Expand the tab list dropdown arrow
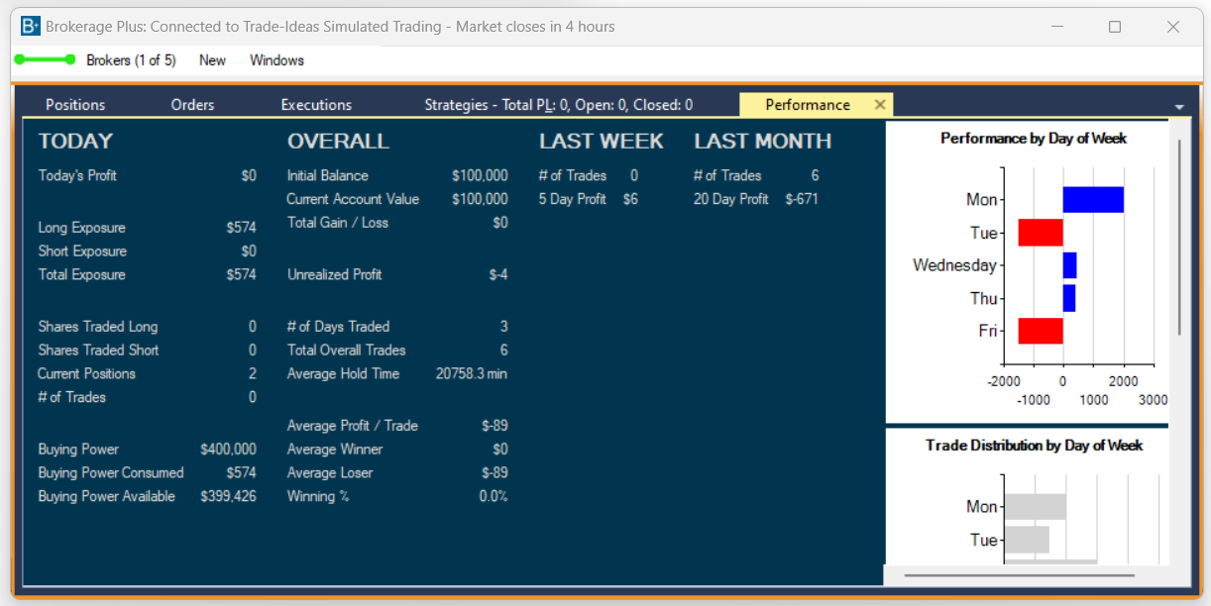Image resolution: width=1211 pixels, height=606 pixels. tap(1178, 107)
